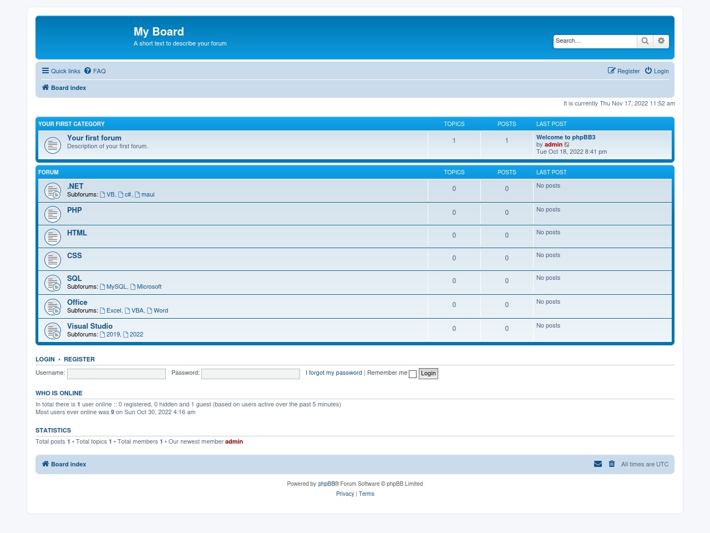Click the Login link in top bar
This screenshot has height=533, width=710.
click(657, 71)
